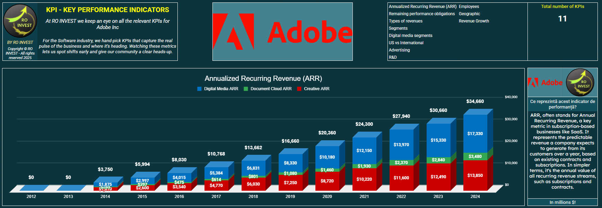This screenshot has width=602, height=208.
Task: Choose the Segments KPI entry
Action: (398, 28)
